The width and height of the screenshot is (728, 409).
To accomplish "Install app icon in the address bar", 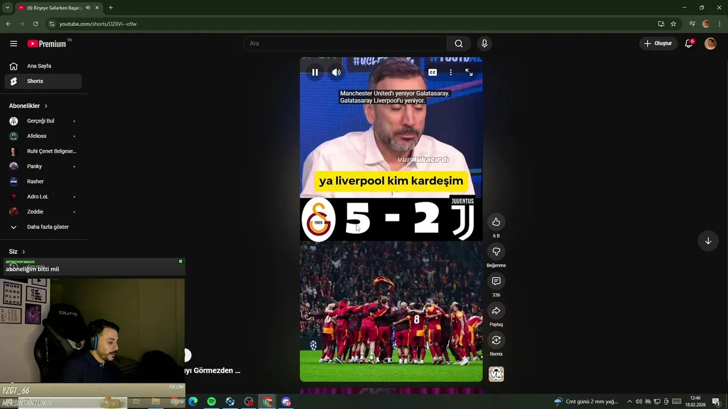I will pos(661,24).
